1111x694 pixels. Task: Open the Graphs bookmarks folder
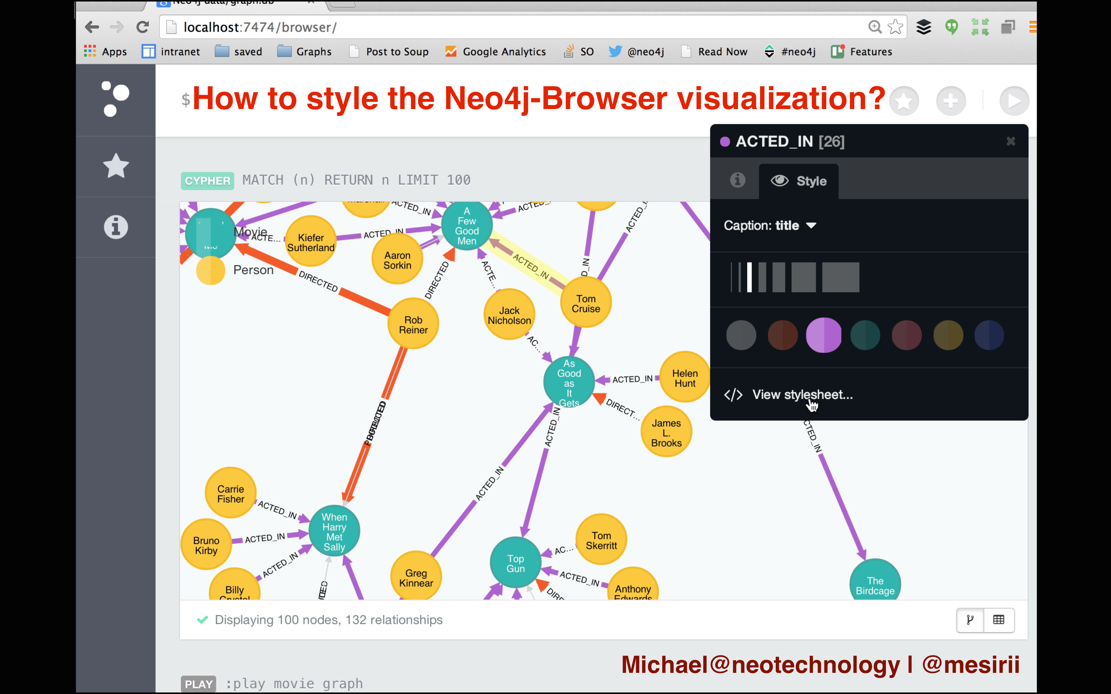pyautogui.click(x=305, y=52)
